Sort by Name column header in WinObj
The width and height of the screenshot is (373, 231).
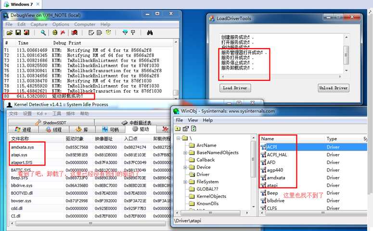pyautogui.click(x=292, y=139)
